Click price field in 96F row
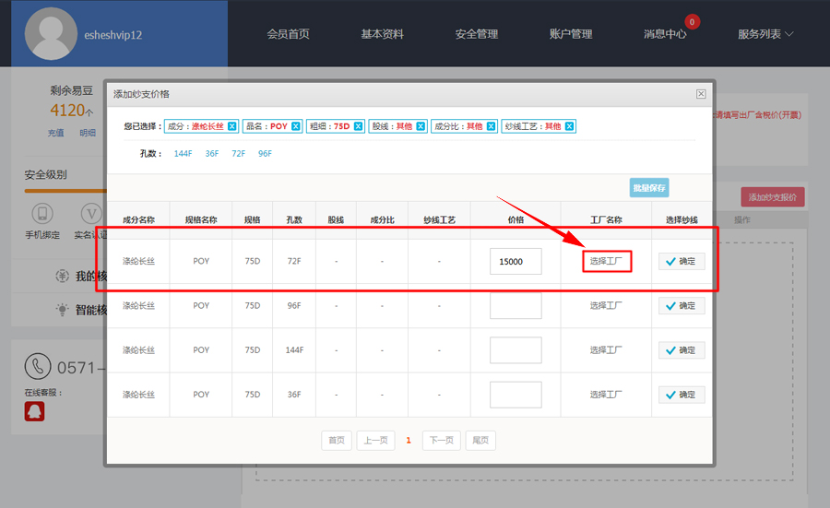This screenshot has height=508, width=830. pyautogui.click(x=516, y=306)
